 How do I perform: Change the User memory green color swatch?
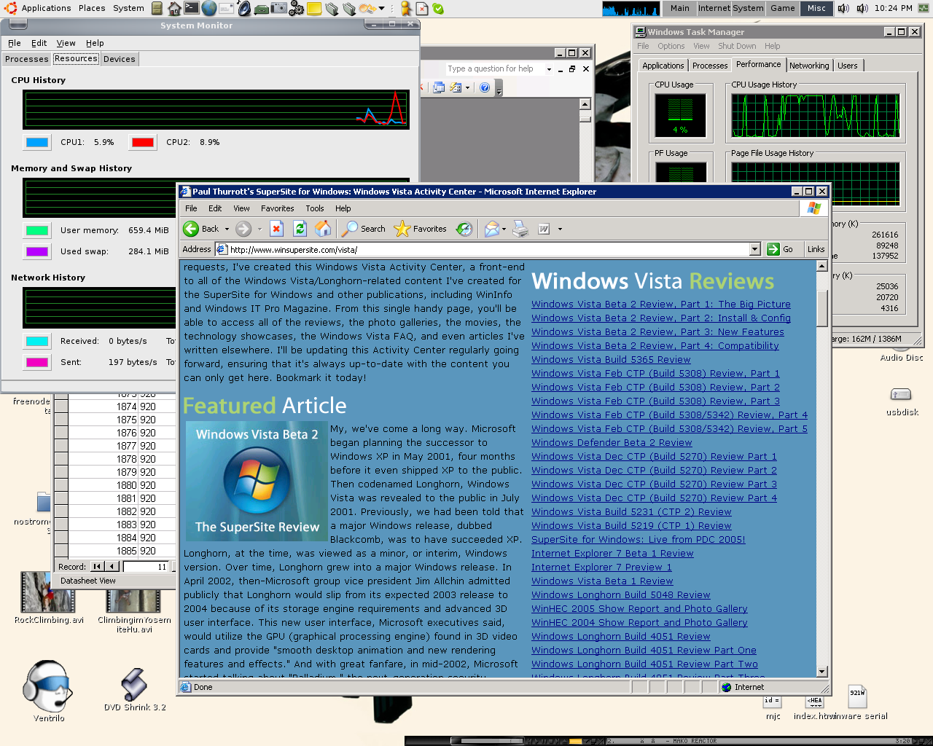(37, 230)
